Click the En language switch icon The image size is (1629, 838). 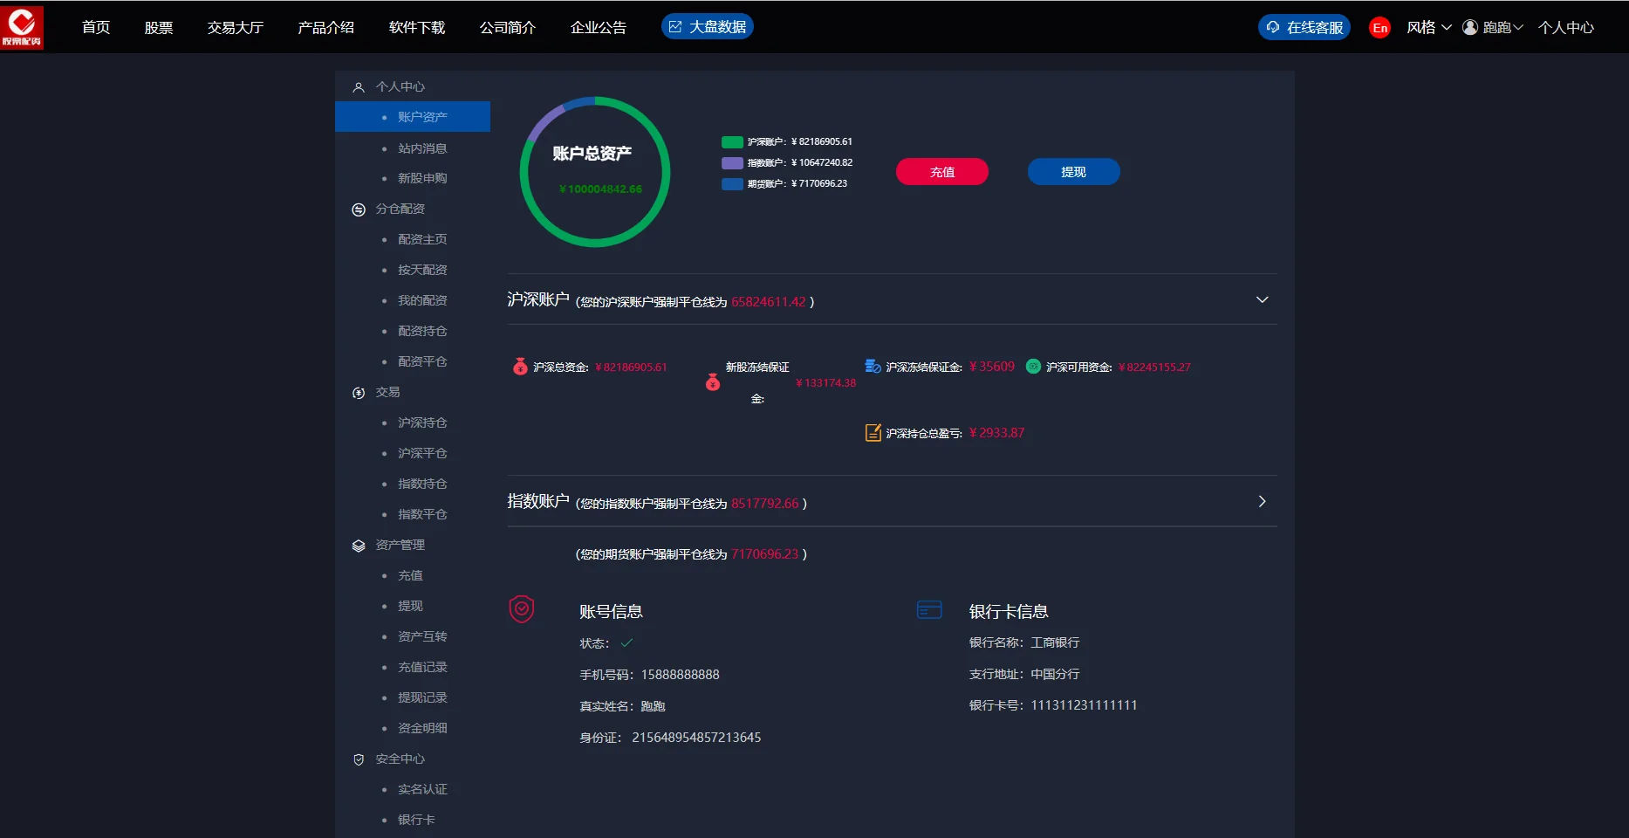point(1379,28)
